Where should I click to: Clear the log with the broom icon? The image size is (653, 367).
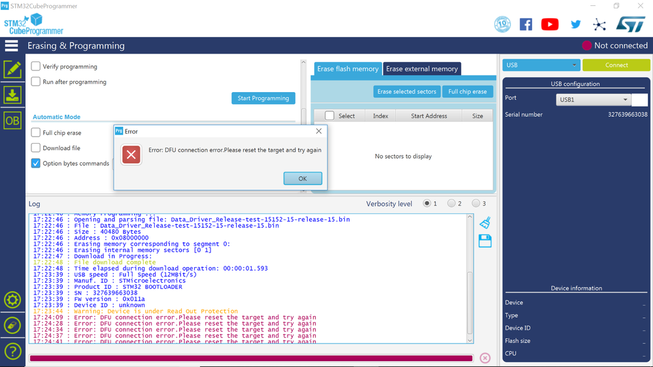(485, 223)
